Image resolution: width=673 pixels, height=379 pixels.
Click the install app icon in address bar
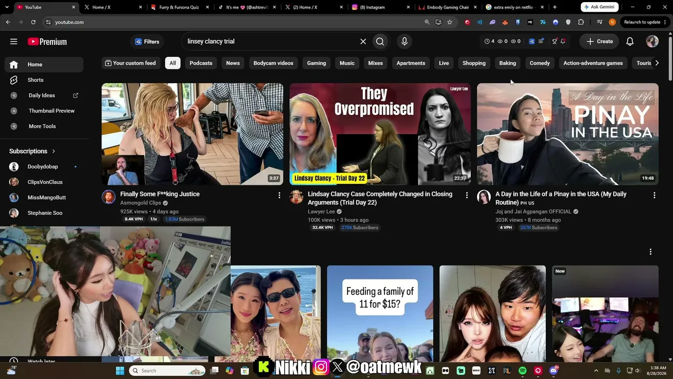tap(439, 22)
